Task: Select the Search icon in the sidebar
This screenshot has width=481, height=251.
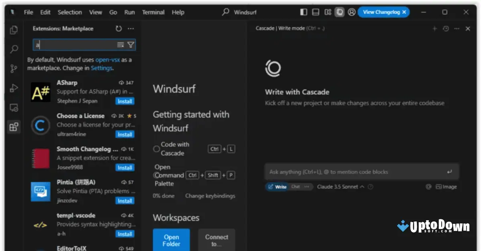Action: (x=13, y=49)
